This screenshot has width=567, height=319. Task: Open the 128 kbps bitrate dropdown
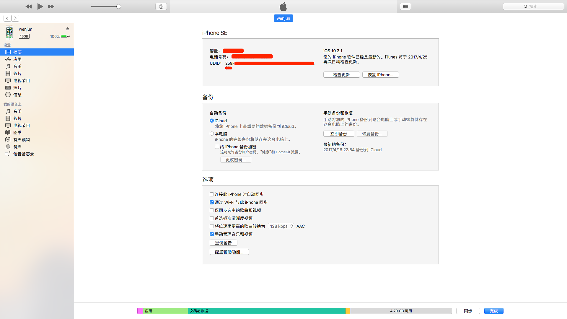[281, 226]
